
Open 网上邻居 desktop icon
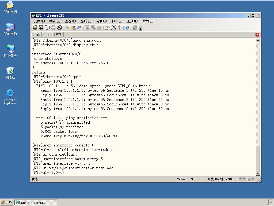pos(10,51)
